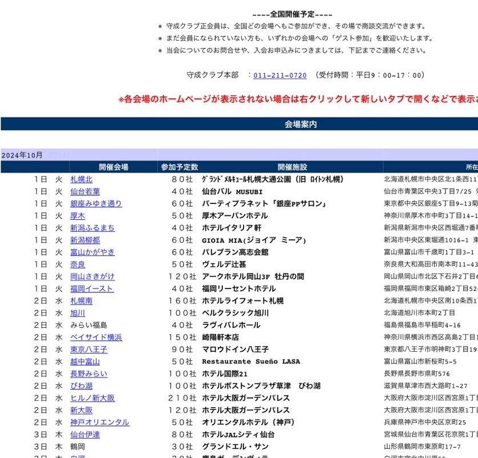Click the みらい福島 venue text
Viewport: 478px width, 458px height.
pos(89,326)
